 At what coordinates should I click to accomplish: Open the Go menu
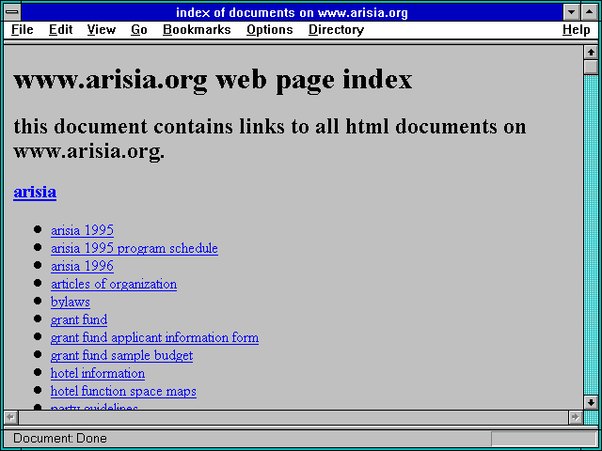139,30
